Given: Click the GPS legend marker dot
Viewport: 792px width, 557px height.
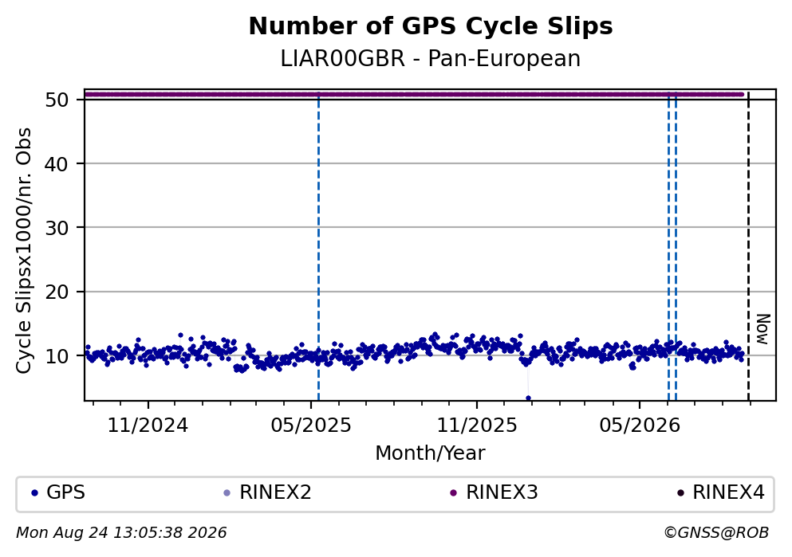Looking at the screenshot, I should point(34,493).
